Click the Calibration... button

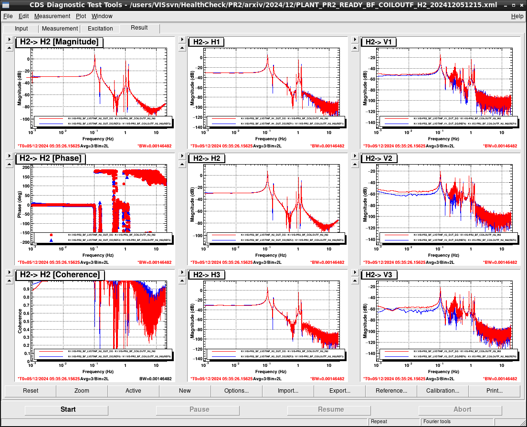pos(443,391)
